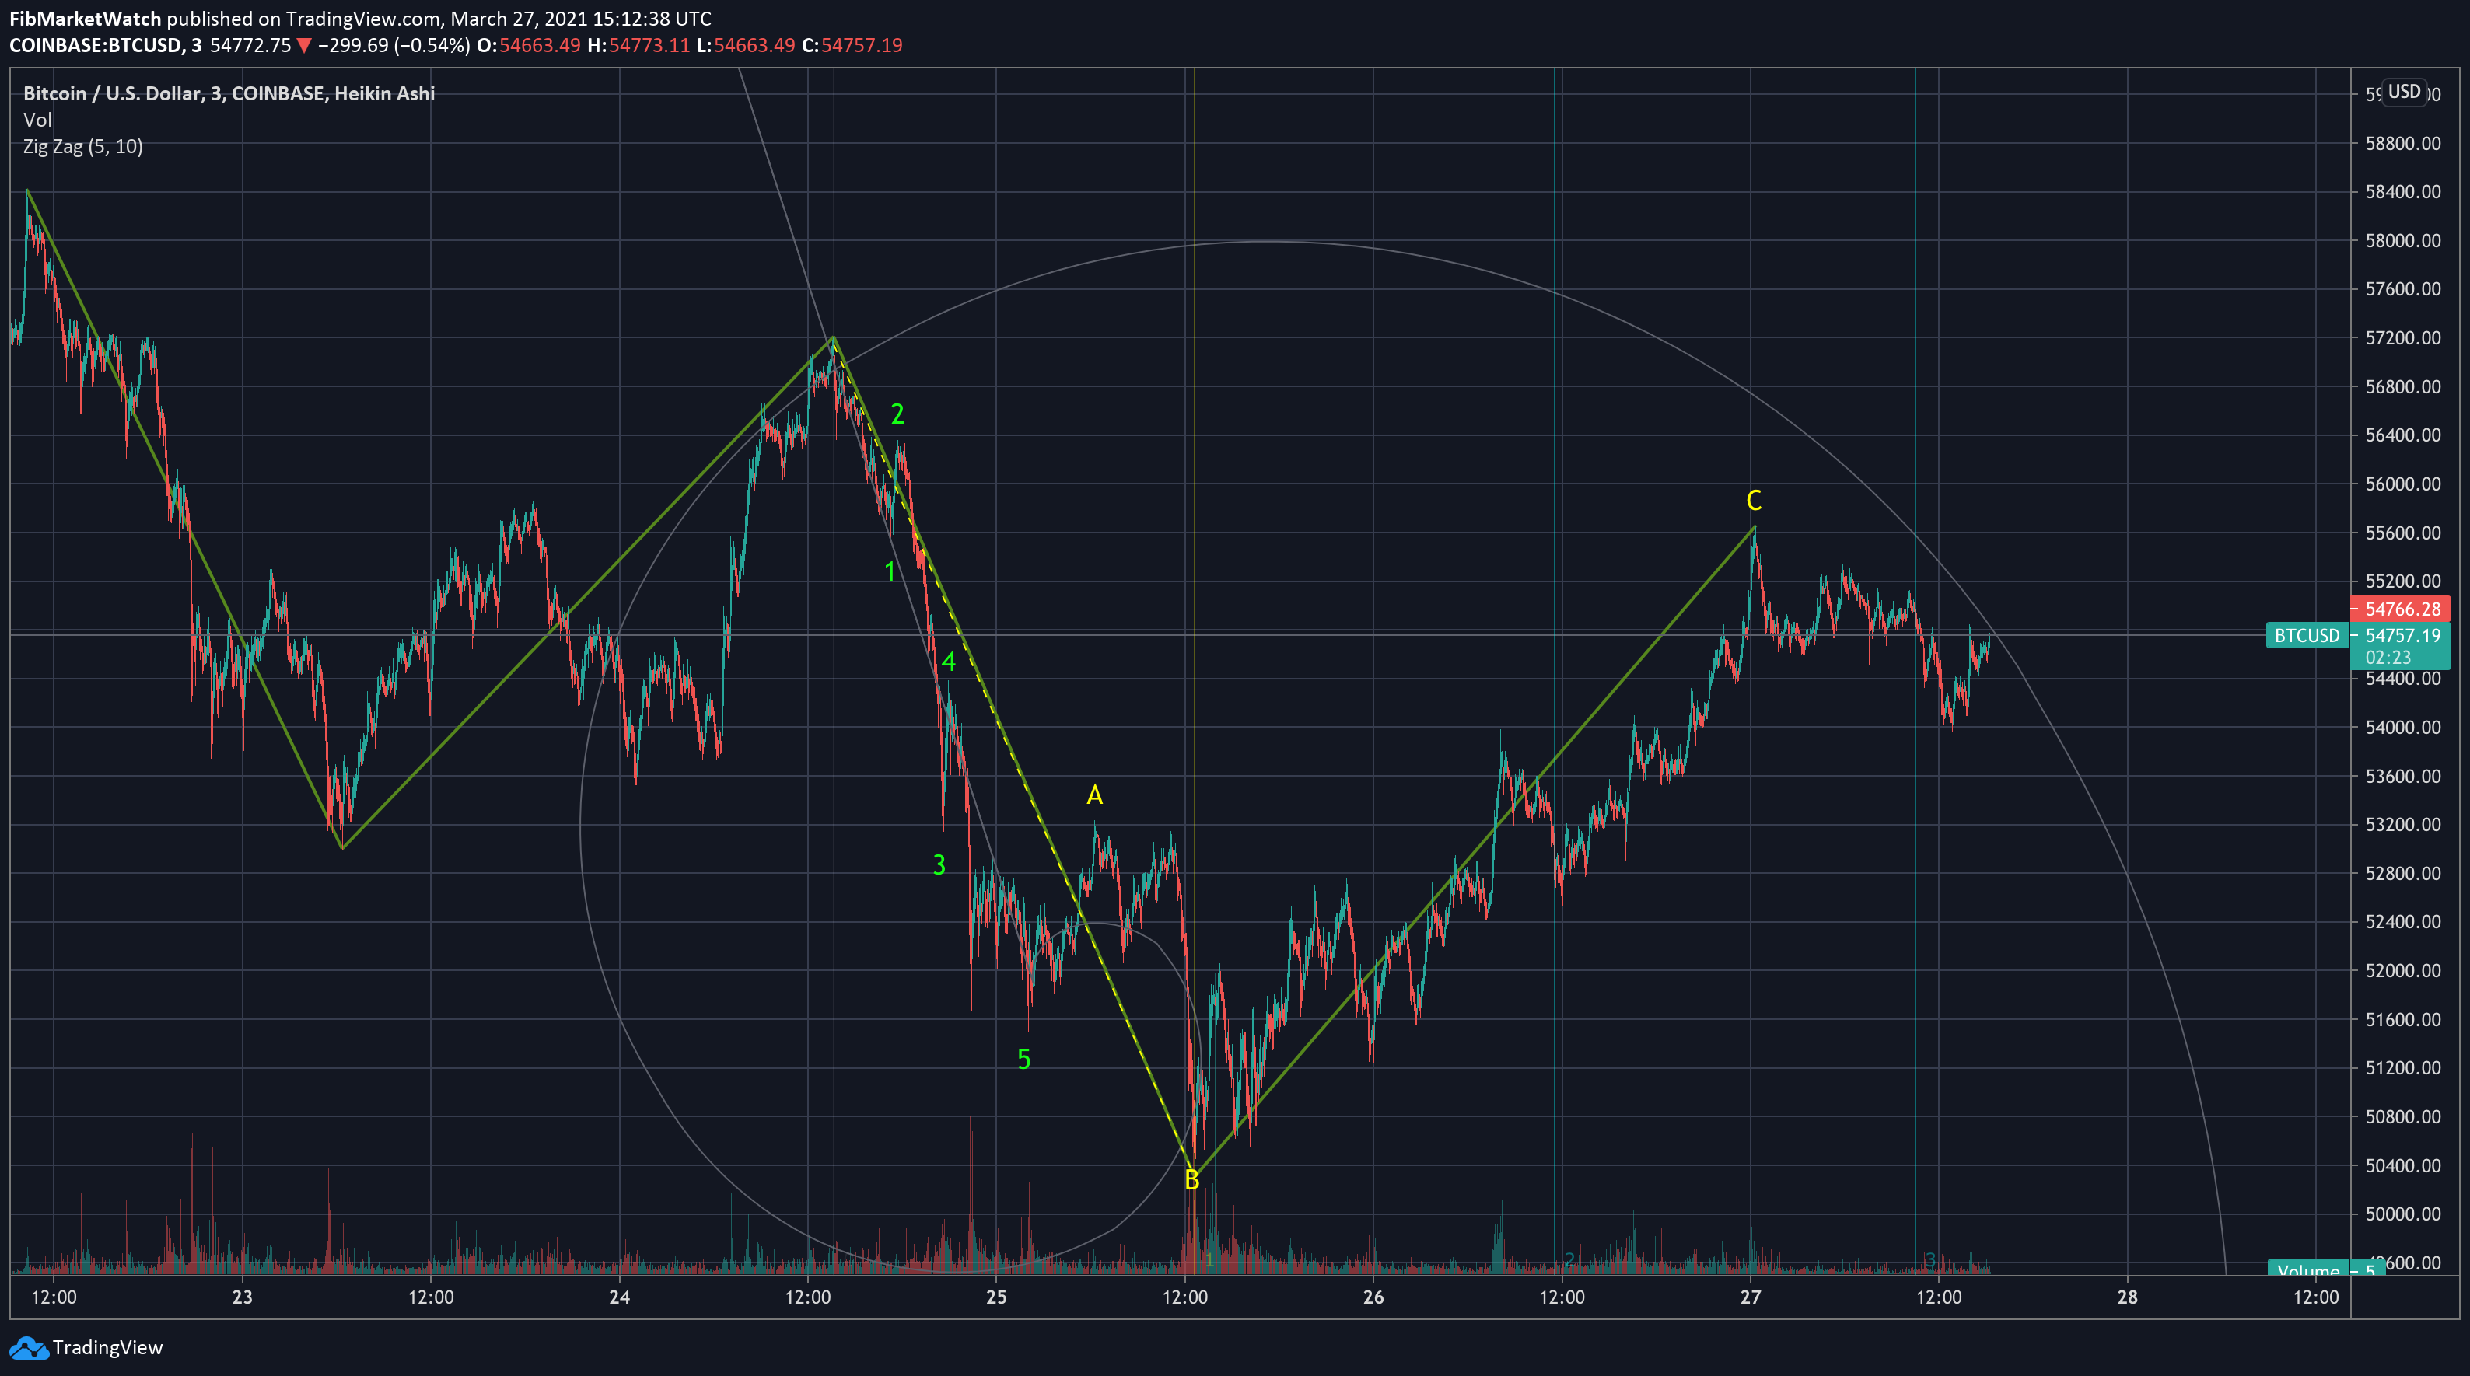Click the 58800.00 price axis label
This screenshot has height=1376, width=2470.
point(2403,144)
